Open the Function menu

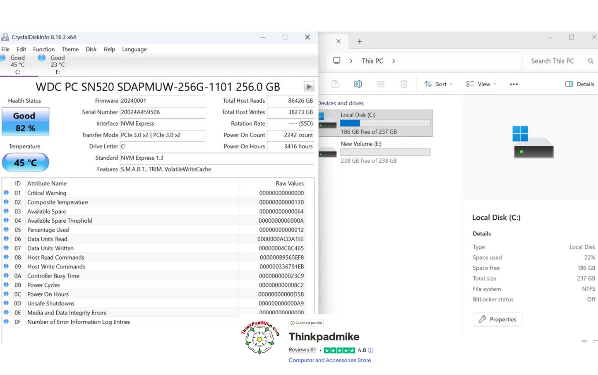[x=44, y=49]
